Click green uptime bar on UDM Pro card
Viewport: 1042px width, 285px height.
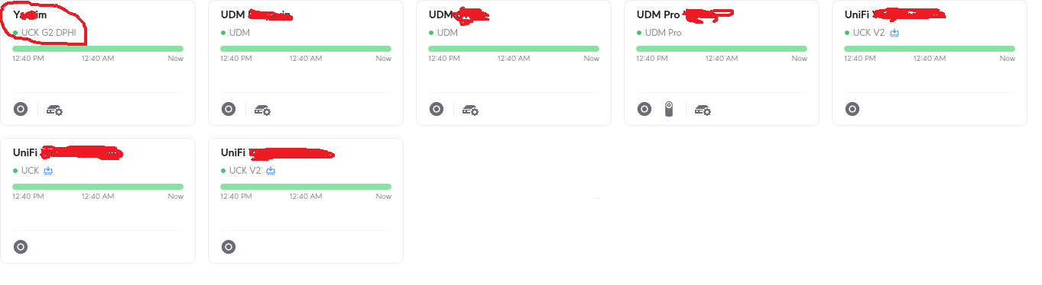click(722, 49)
